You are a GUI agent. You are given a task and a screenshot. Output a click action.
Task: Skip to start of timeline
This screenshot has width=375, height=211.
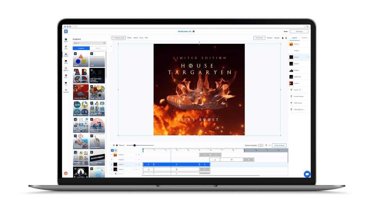pos(114,145)
